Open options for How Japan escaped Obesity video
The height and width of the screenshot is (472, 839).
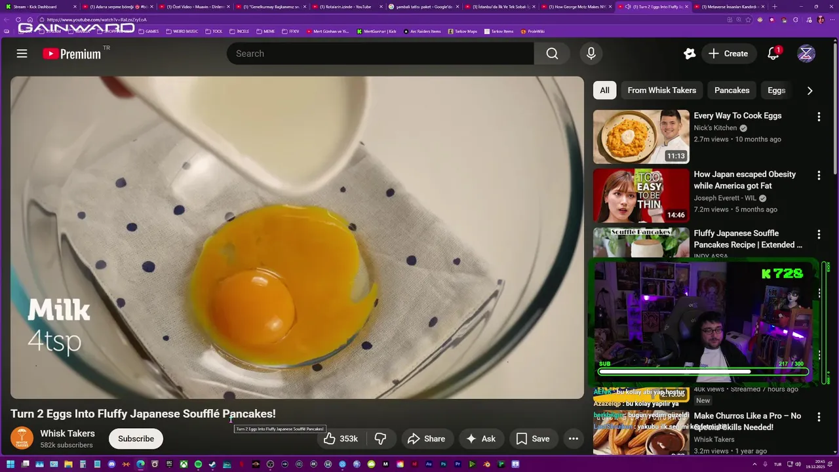point(819,176)
